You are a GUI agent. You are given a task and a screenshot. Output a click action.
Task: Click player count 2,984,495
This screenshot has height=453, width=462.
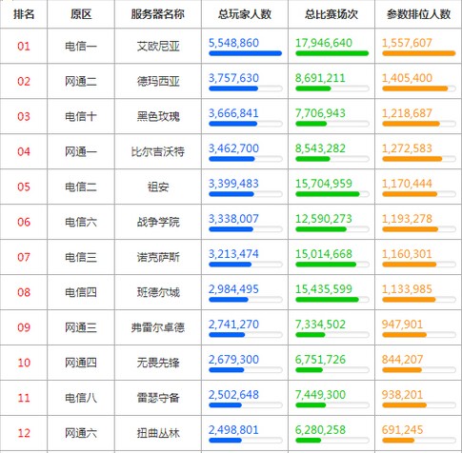[x=233, y=289]
